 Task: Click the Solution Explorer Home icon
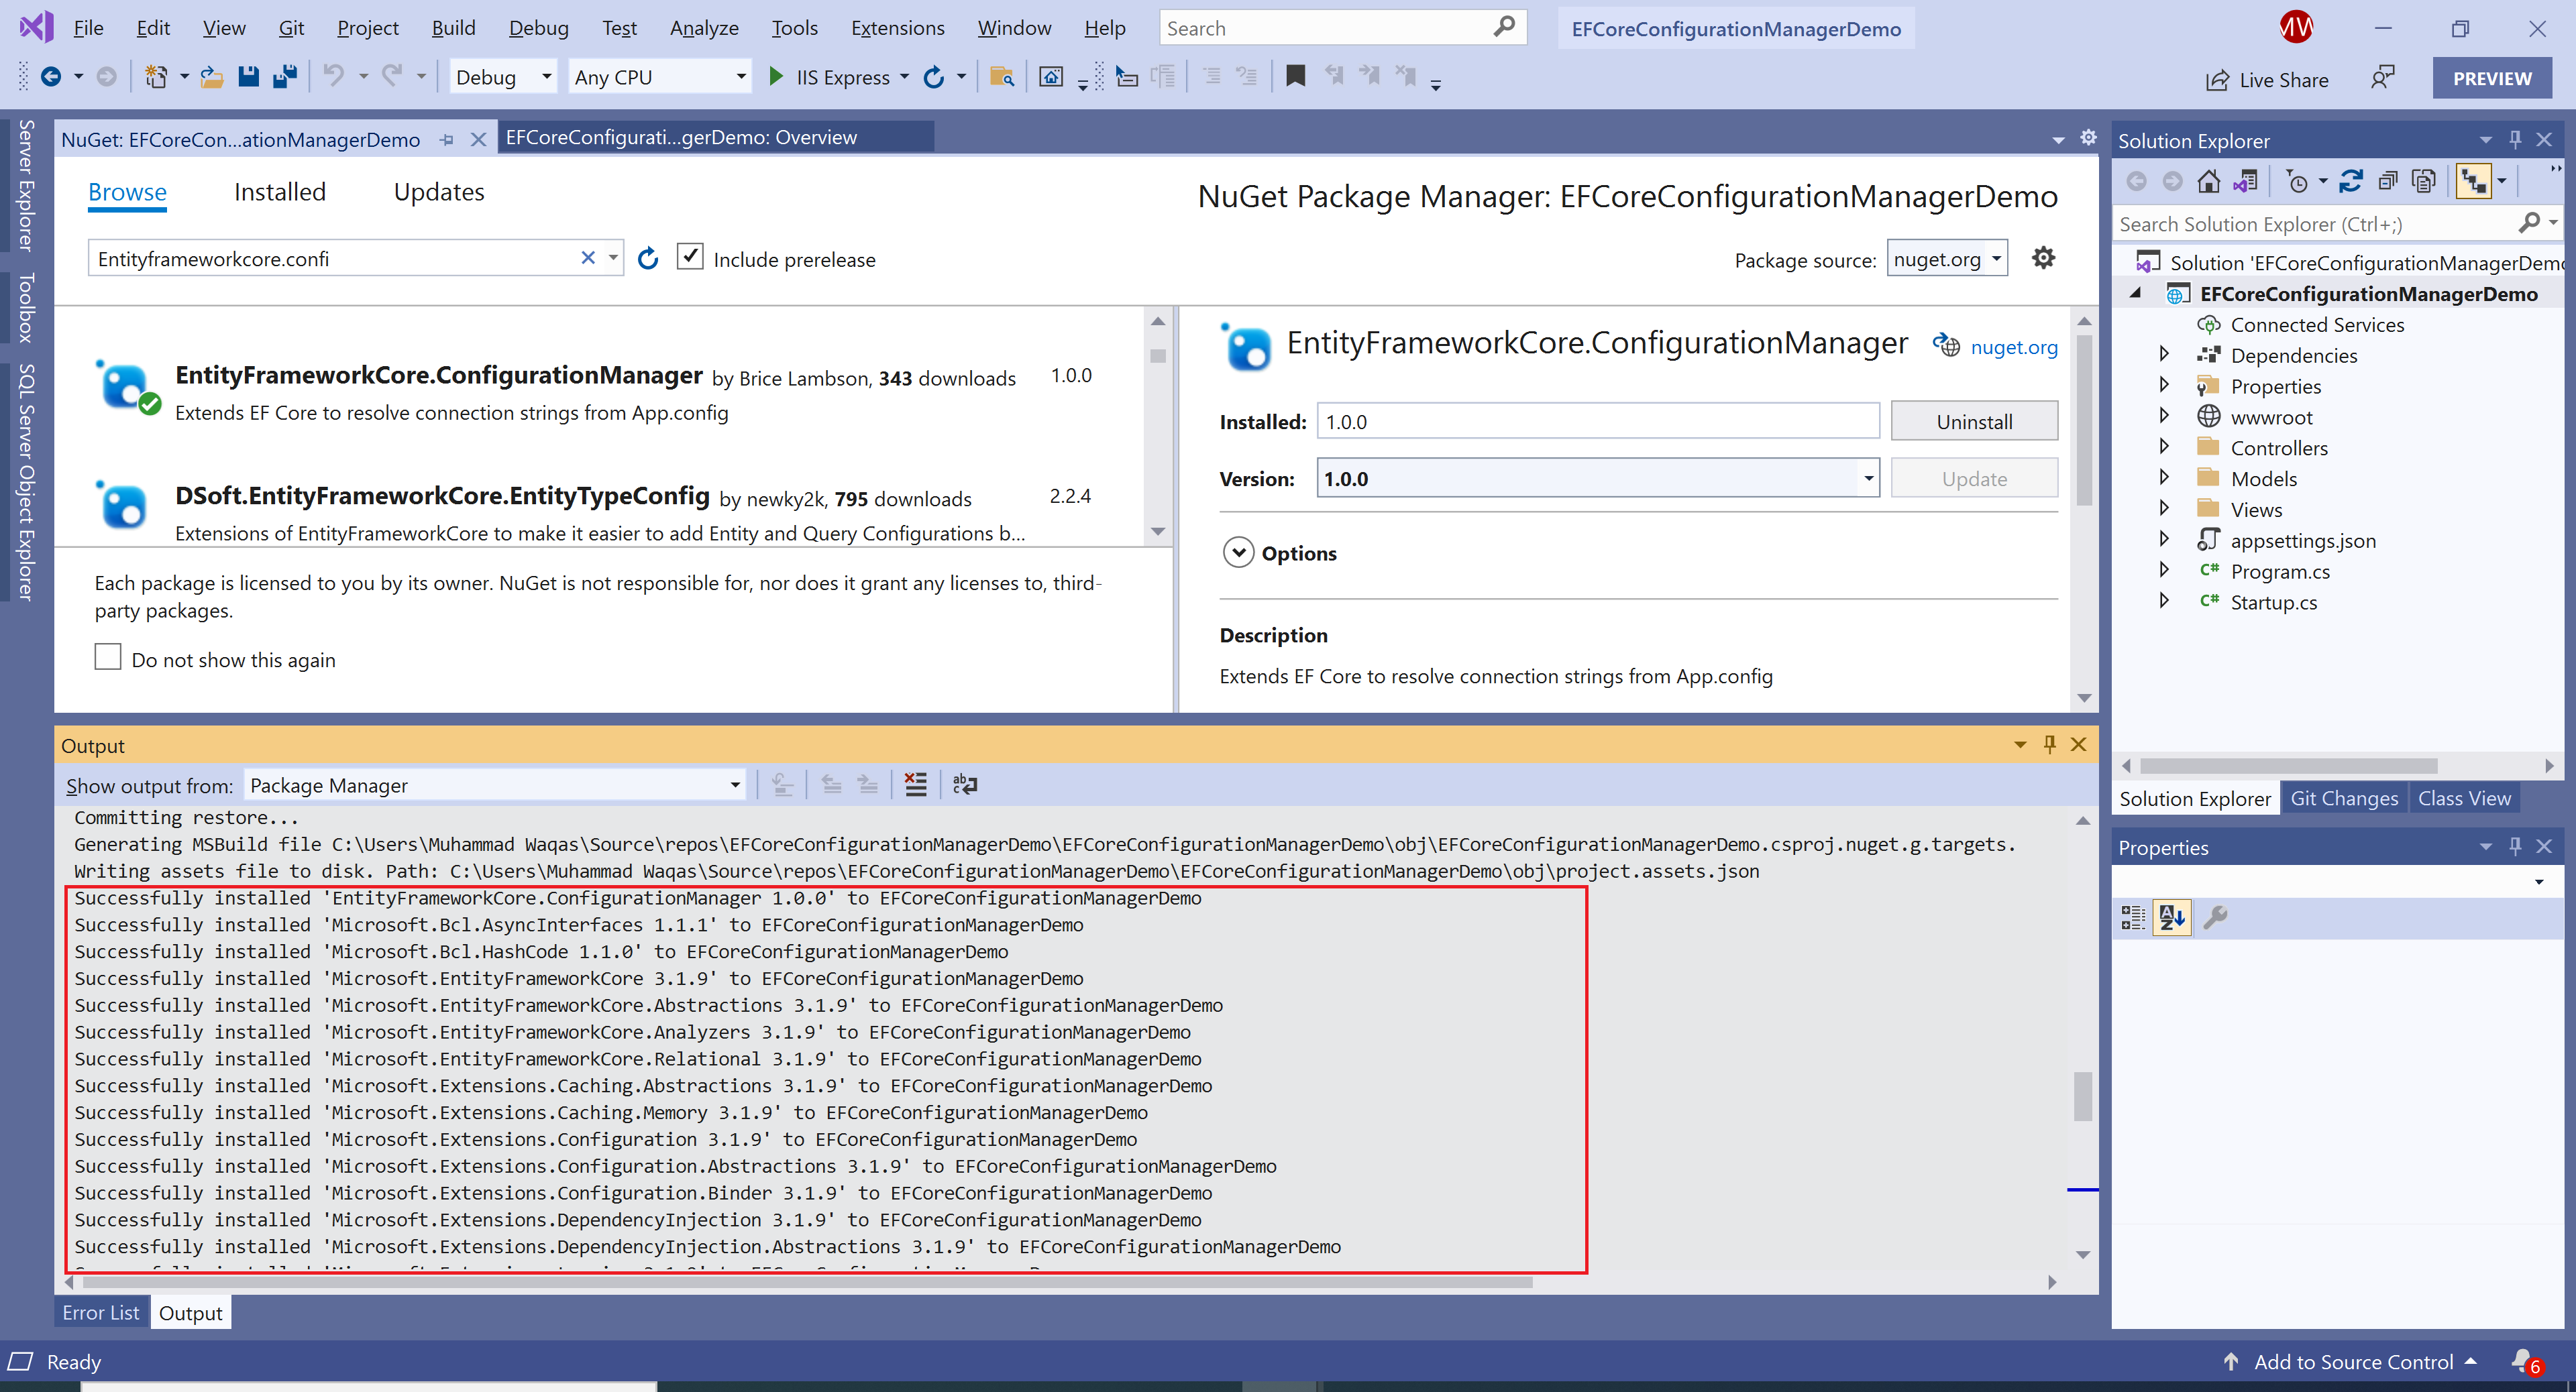tap(2208, 181)
